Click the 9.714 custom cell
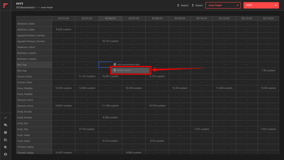 tap(87, 129)
